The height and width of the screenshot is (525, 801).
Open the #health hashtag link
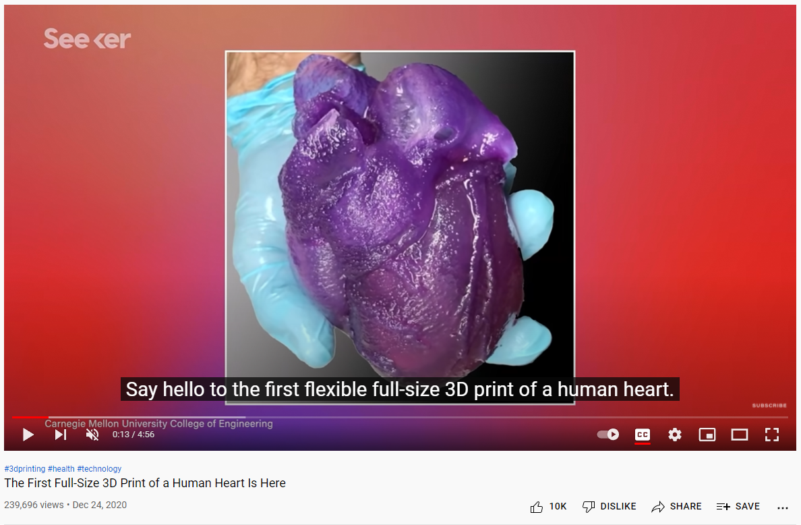coord(61,469)
